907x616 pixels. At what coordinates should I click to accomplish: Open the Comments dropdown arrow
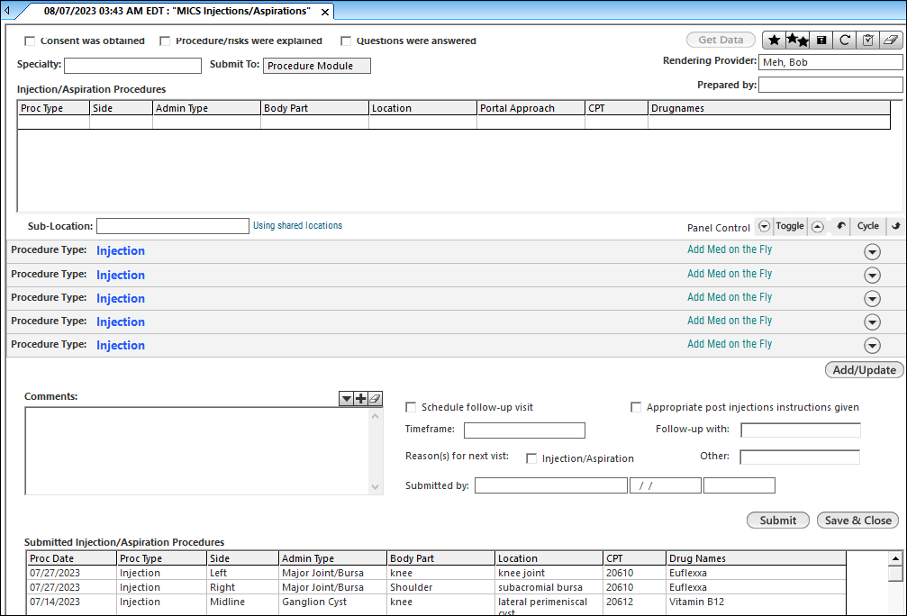[346, 398]
